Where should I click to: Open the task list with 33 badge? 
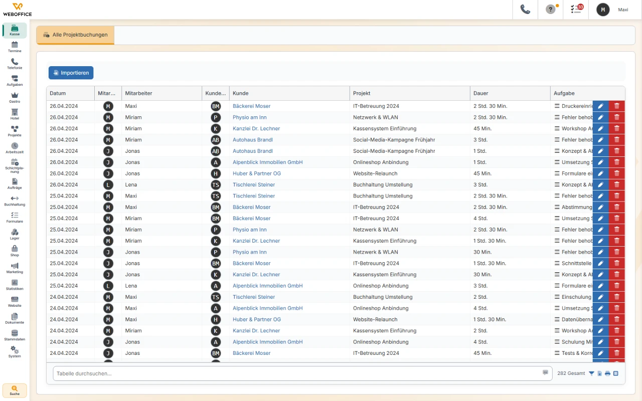click(576, 10)
